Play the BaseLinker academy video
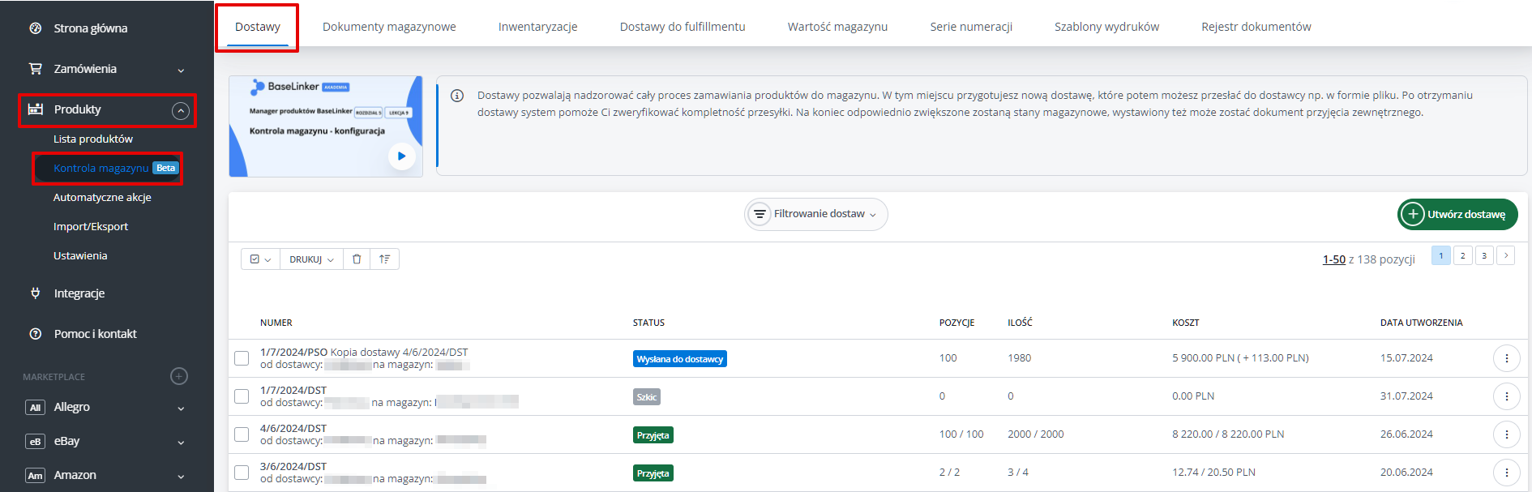 click(401, 156)
